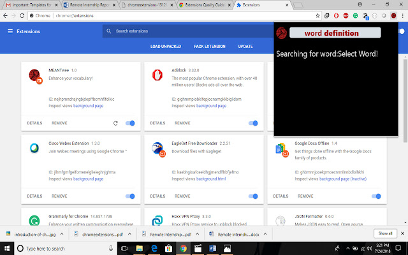
Task: Open MEANTwee background page link
Action: pyautogui.click(x=88, y=106)
